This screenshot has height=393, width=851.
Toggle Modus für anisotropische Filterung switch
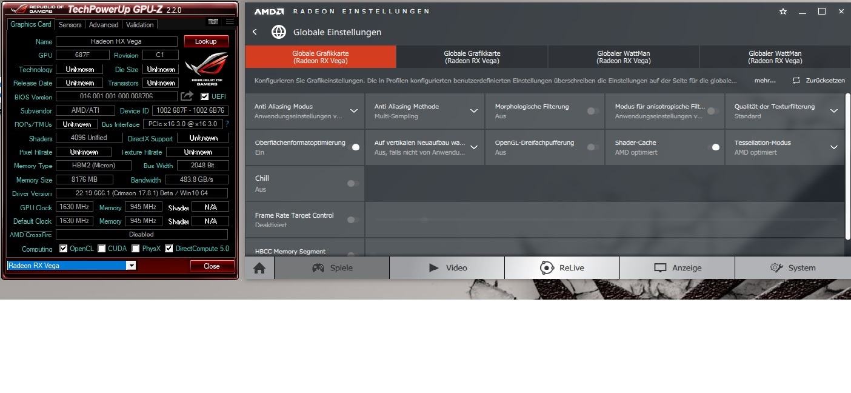pos(713,111)
